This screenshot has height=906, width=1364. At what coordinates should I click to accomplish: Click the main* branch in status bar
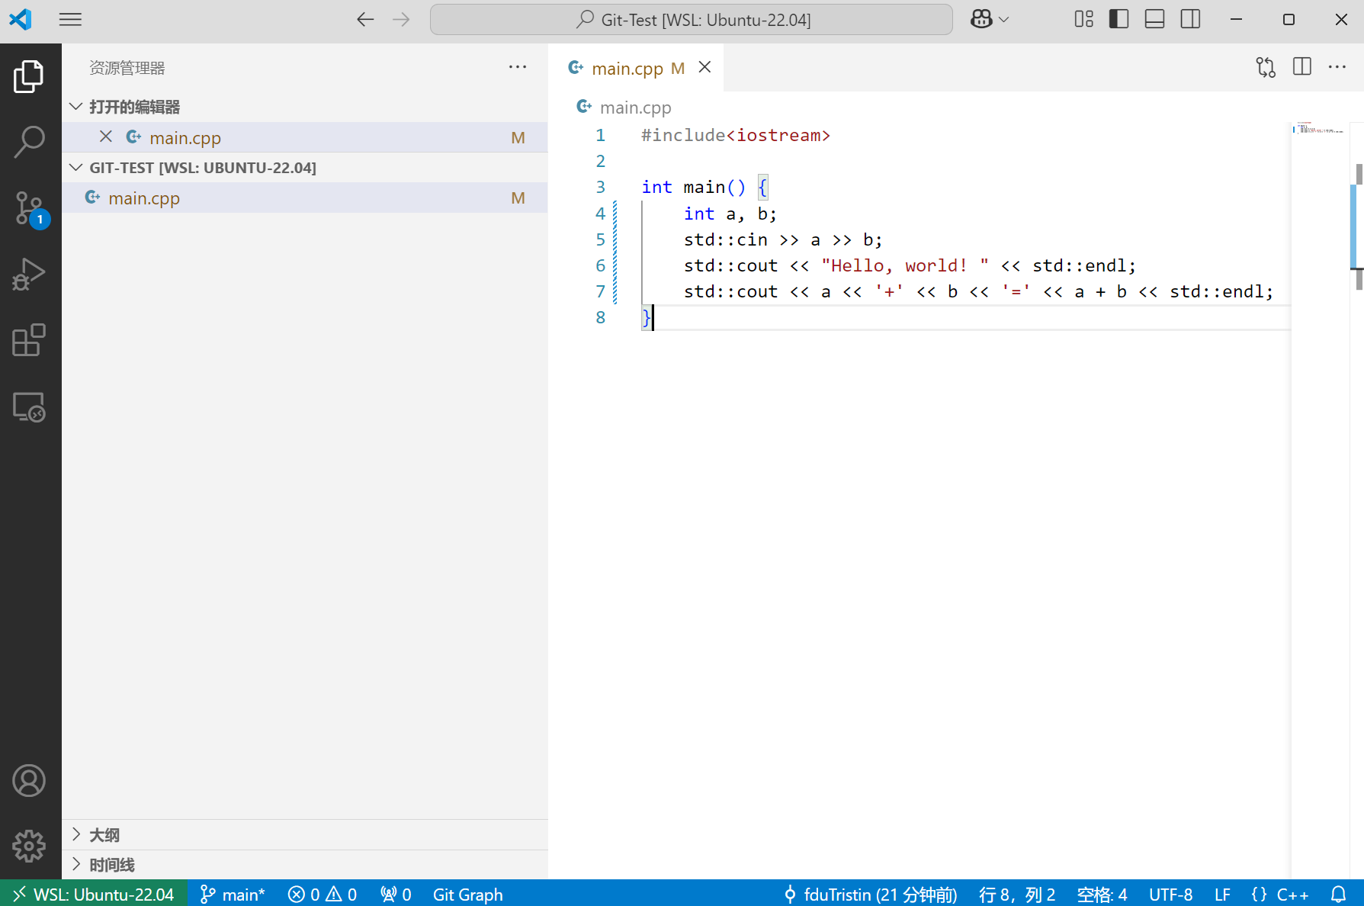[233, 895]
